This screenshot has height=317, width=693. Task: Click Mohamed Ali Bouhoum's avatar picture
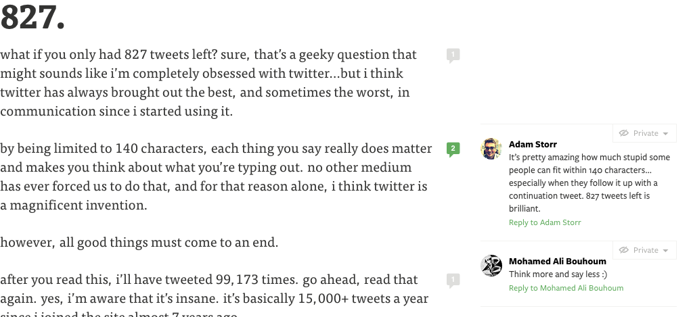[x=491, y=266]
